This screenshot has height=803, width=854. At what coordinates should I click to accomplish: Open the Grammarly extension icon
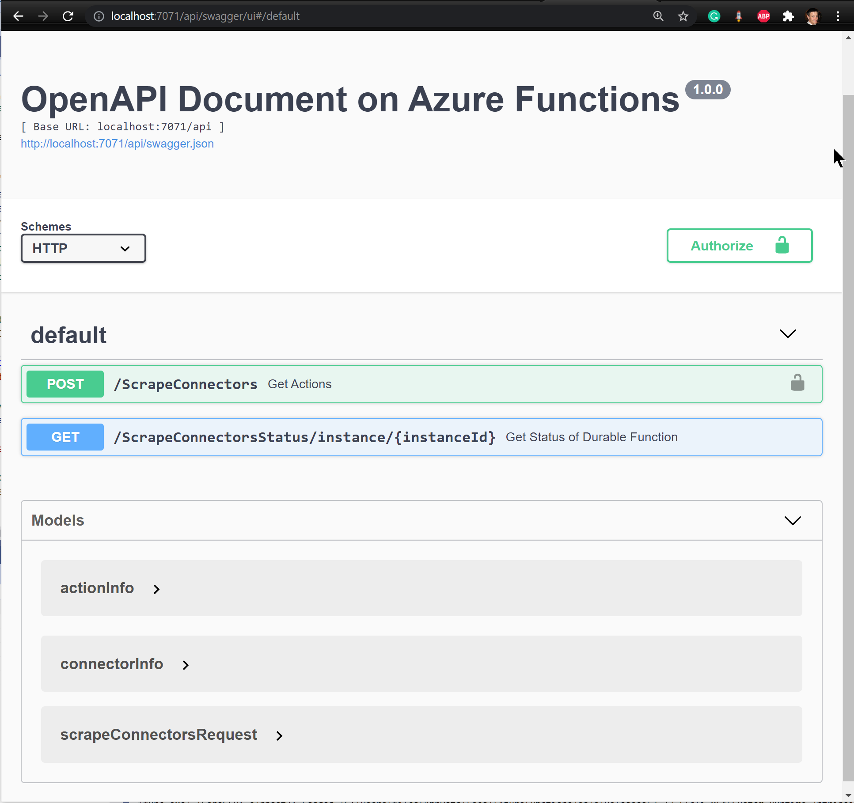coord(714,16)
